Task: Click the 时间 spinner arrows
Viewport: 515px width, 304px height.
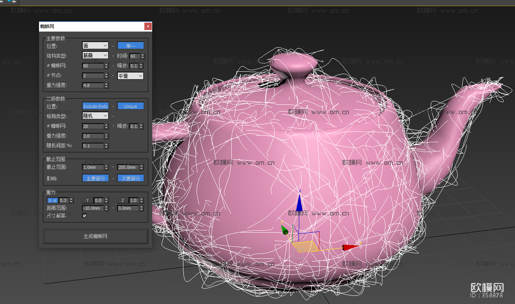Action: pos(142,56)
